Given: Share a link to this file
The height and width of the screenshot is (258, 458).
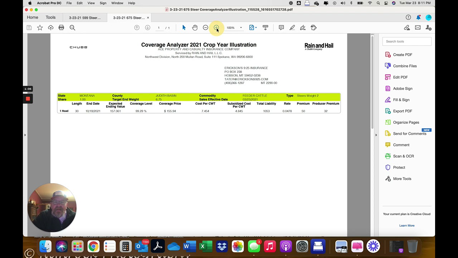Looking at the screenshot, I should coord(407,28).
